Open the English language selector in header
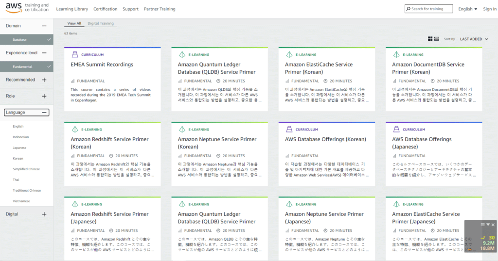 point(467,9)
